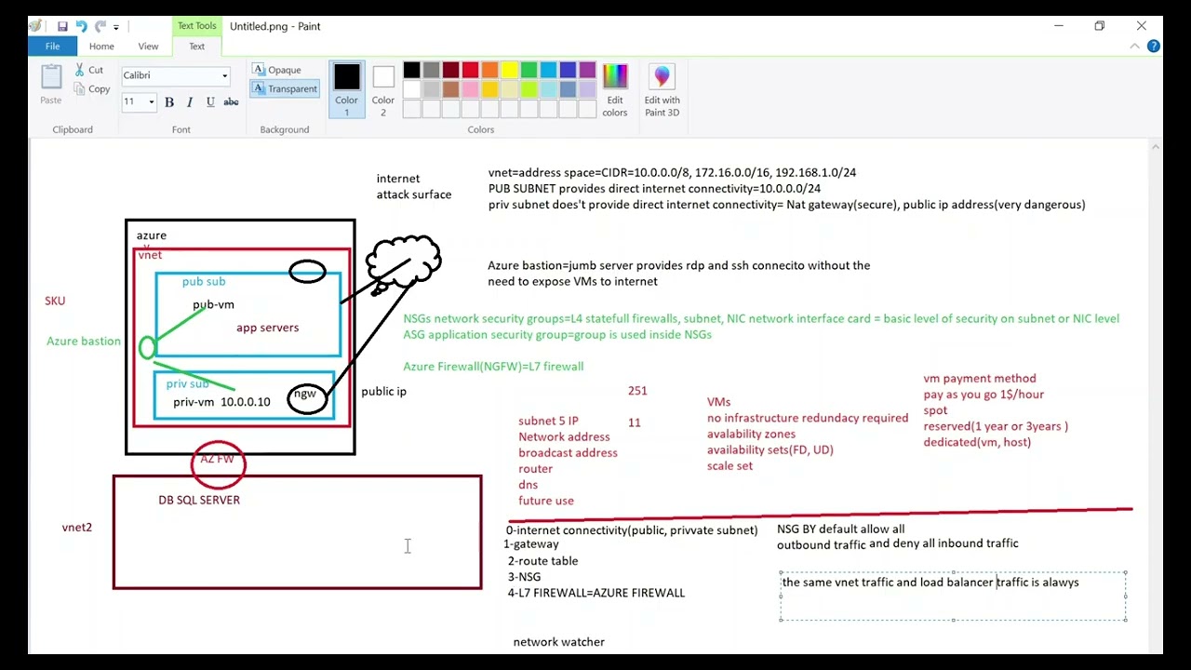Click the 'vnet2' label on canvas
This screenshot has height=670, width=1191.
(77, 528)
